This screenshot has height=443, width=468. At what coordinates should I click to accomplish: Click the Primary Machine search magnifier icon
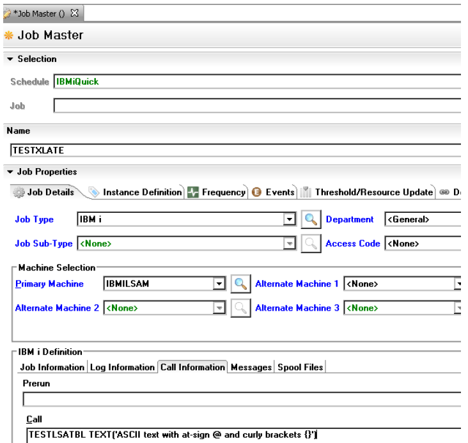(x=240, y=284)
